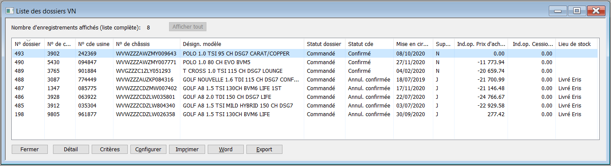Select the T CROSS 1.0 TSI row
Viewport: 611px width, 166px height.
[305, 71]
